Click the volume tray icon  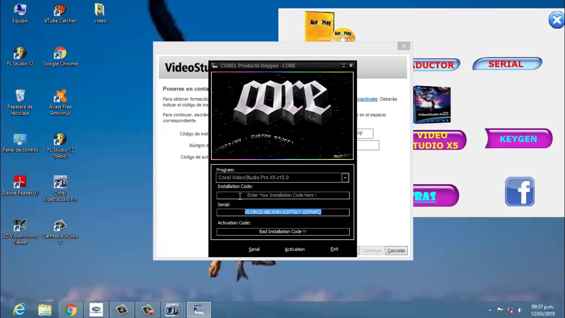click(520, 310)
